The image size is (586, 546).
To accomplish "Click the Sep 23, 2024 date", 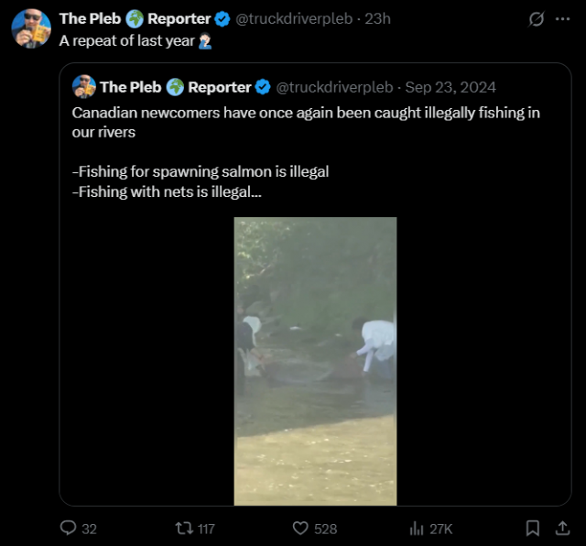I will (450, 87).
